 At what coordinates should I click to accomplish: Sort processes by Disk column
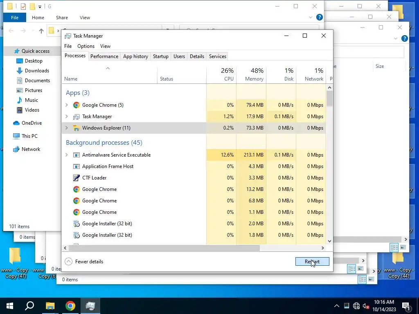281,74
